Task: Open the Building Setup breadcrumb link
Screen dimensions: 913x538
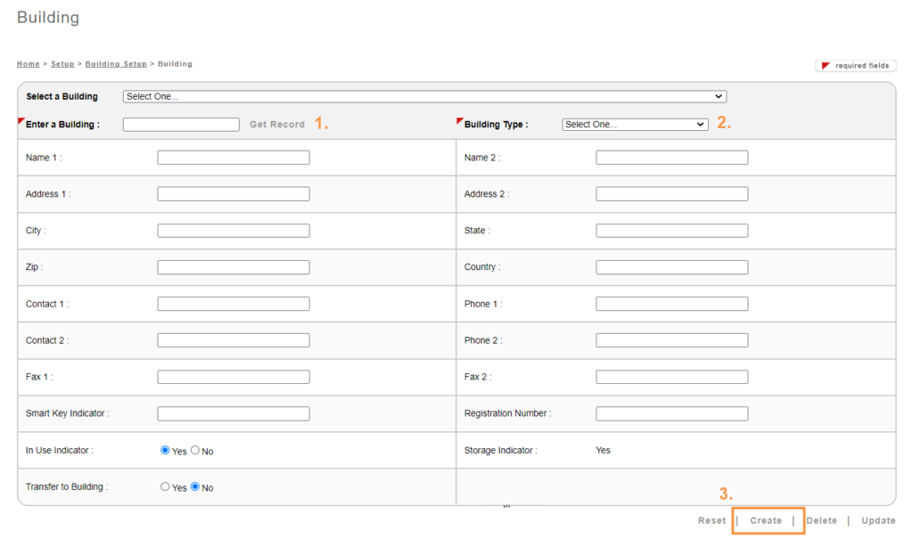Action: (116, 64)
